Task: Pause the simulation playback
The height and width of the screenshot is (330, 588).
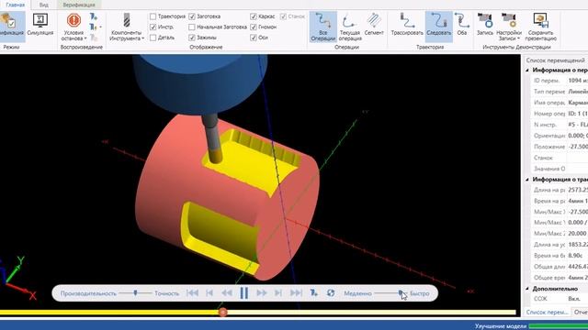Action: 243,293
